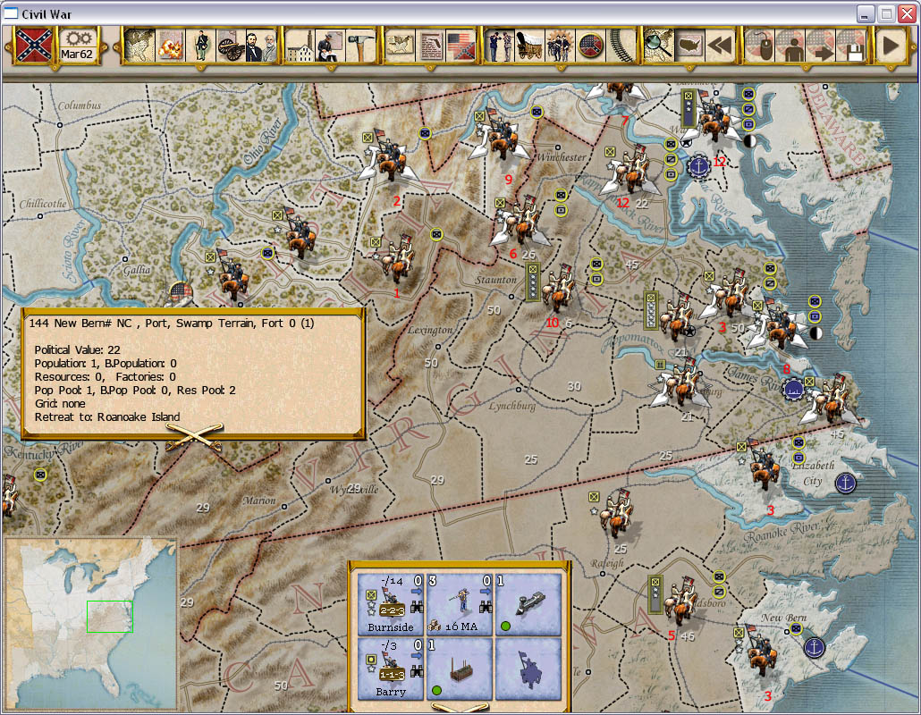Click green status dot on factory card
The image size is (921, 715).
pos(436,690)
